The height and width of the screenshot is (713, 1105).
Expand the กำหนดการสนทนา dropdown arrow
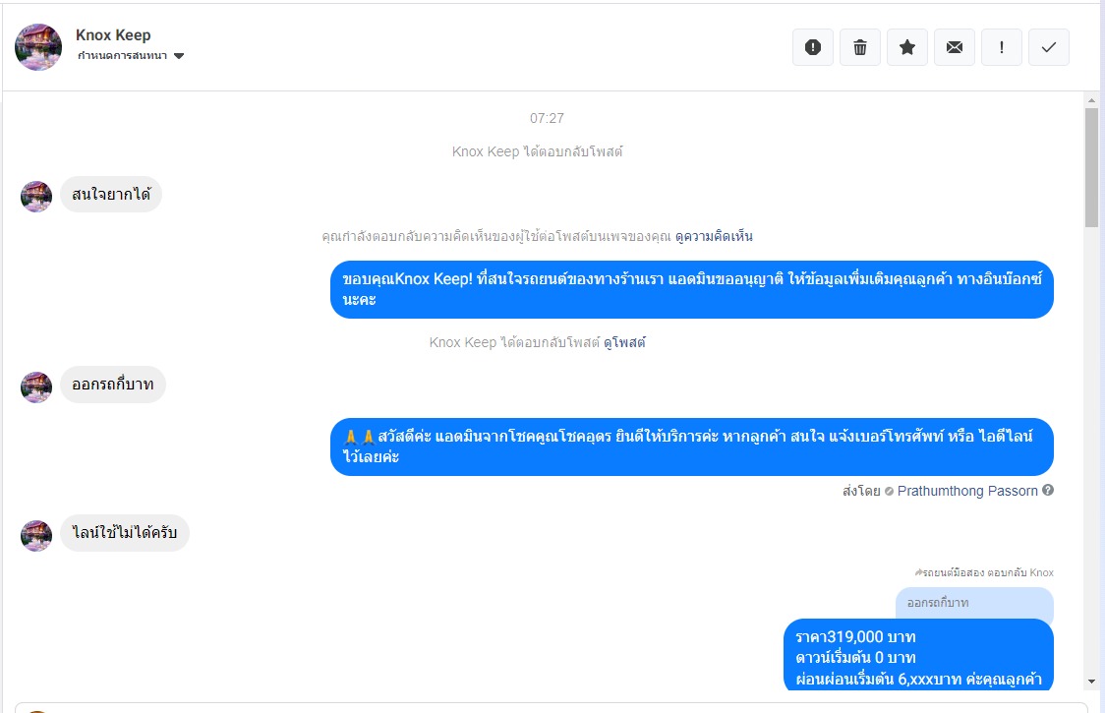179,56
